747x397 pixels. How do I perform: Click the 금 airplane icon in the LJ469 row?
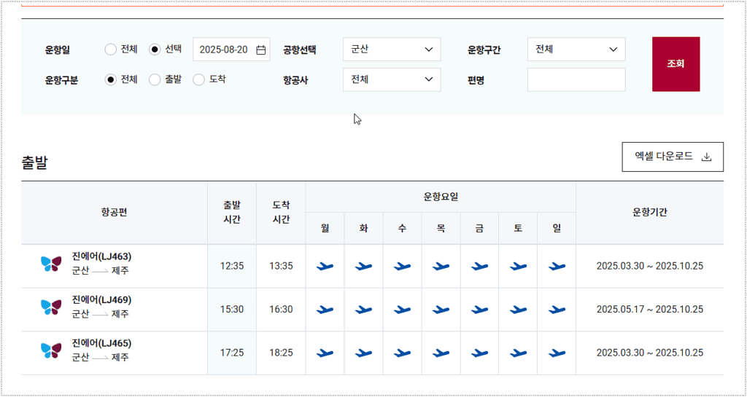tap(480, 310)
